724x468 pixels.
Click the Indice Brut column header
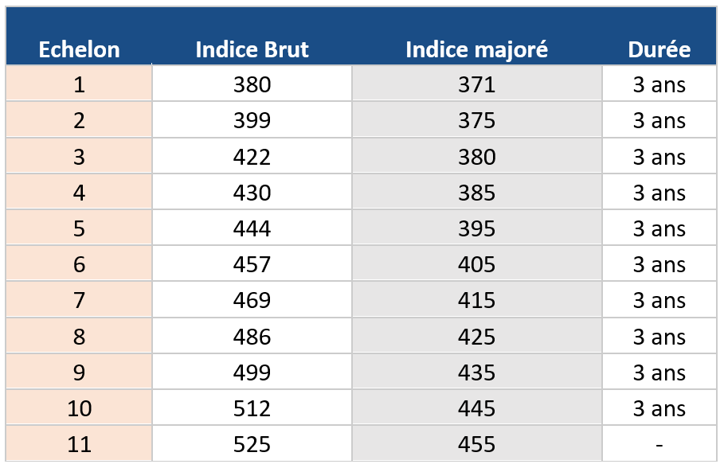(252, 49)
